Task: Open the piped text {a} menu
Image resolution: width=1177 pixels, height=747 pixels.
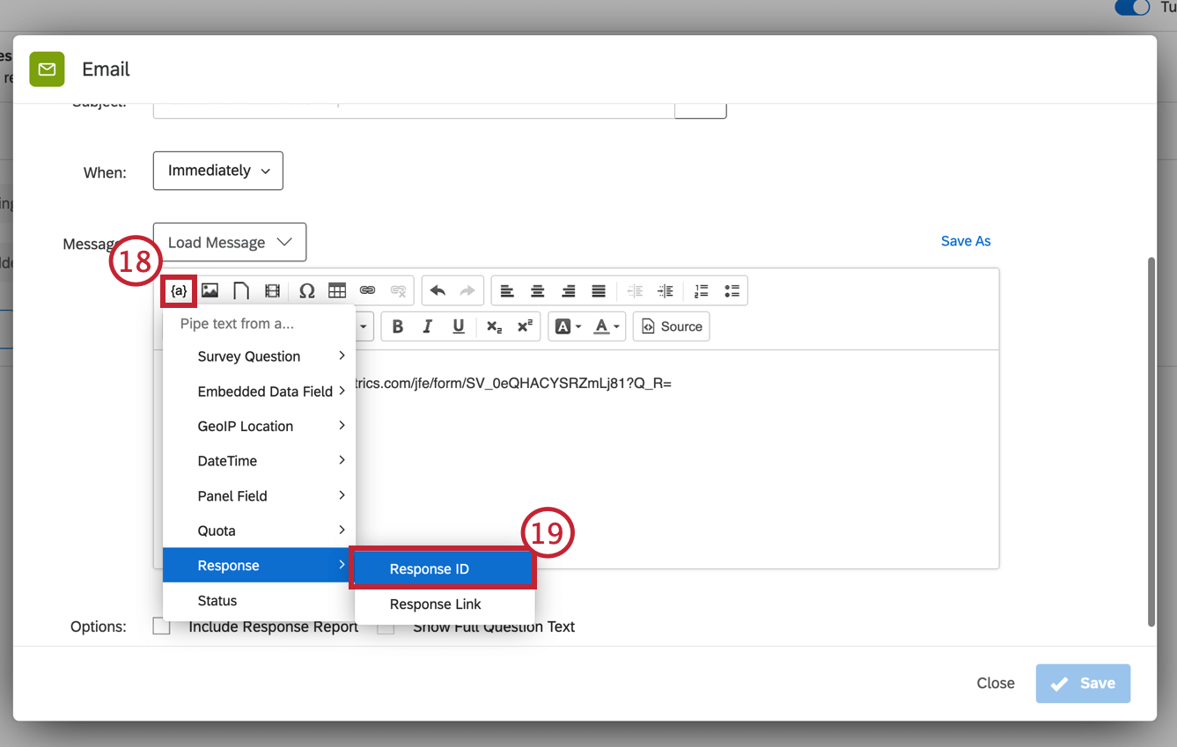Action: tap(179, 290)
